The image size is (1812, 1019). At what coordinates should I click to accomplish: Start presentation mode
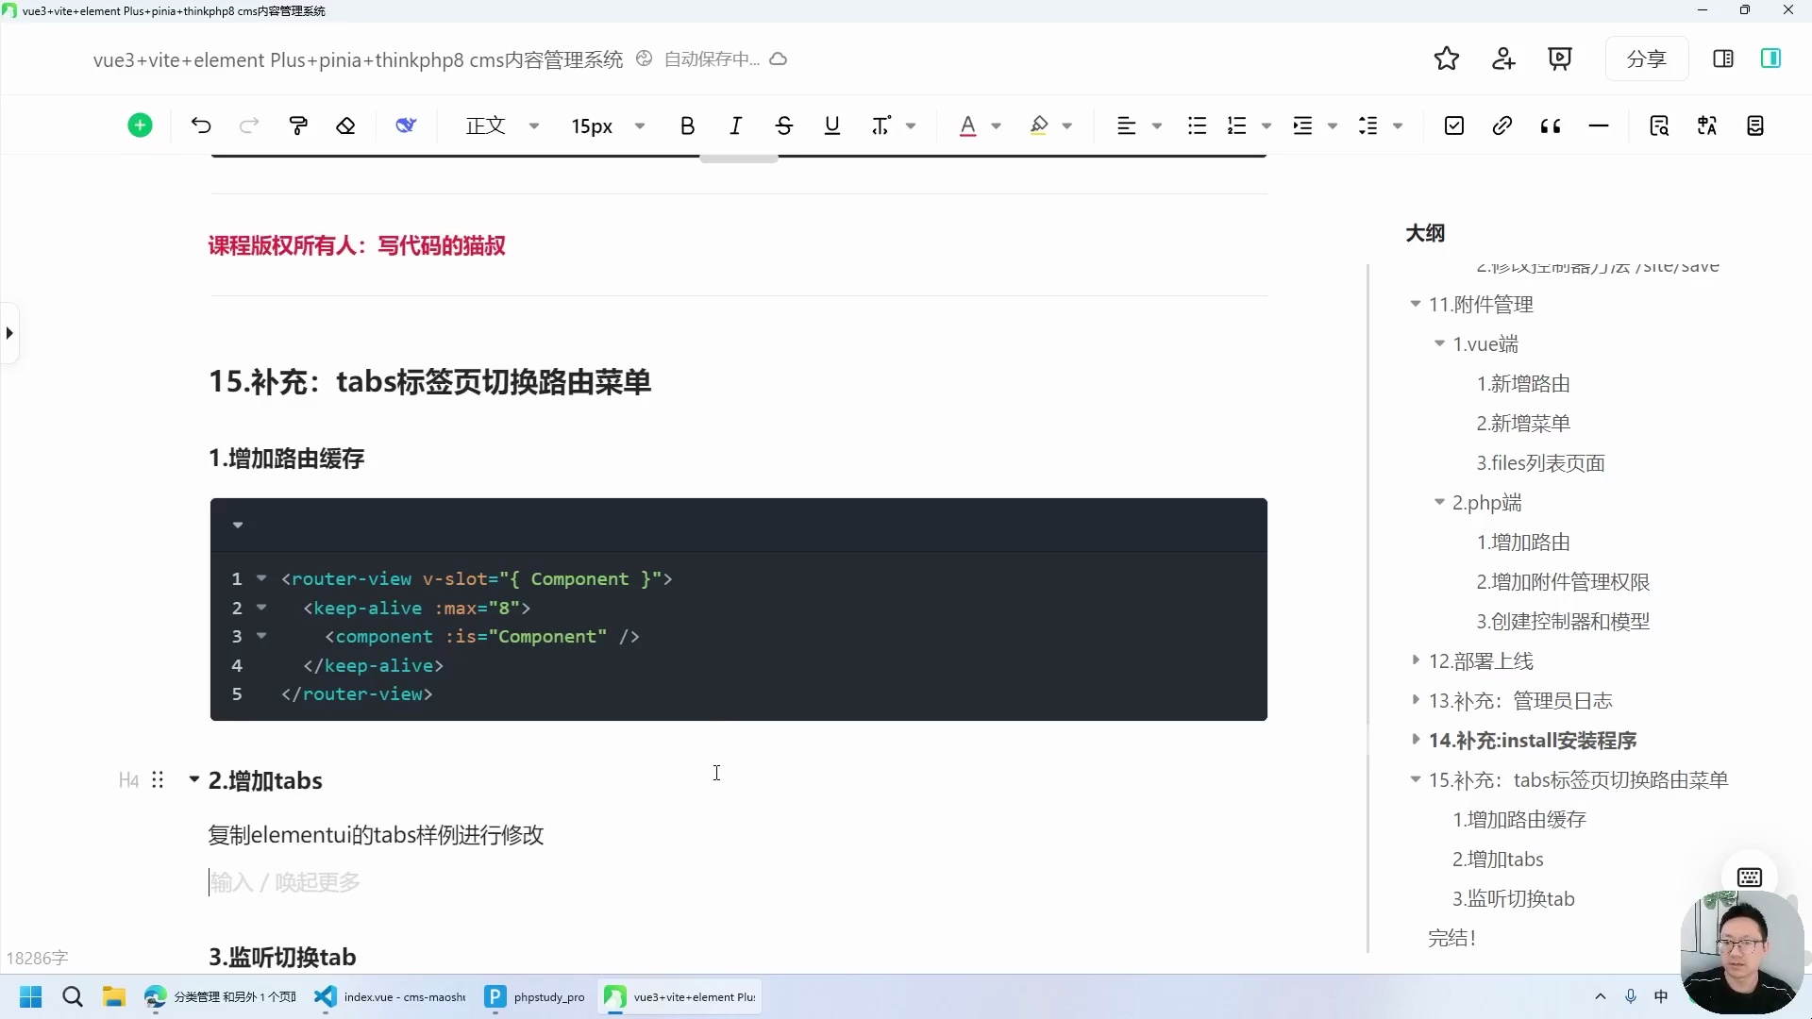[x=1560, y=58]
